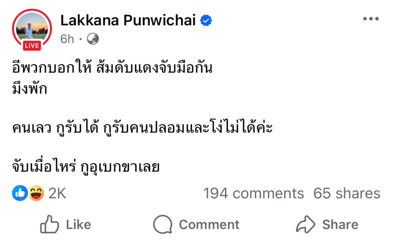Click the post's last line "จับเมื่อไหร่ กูอุเบกขาเลย"
This screenshot has width=393, height=242.
tap(85, 167)
